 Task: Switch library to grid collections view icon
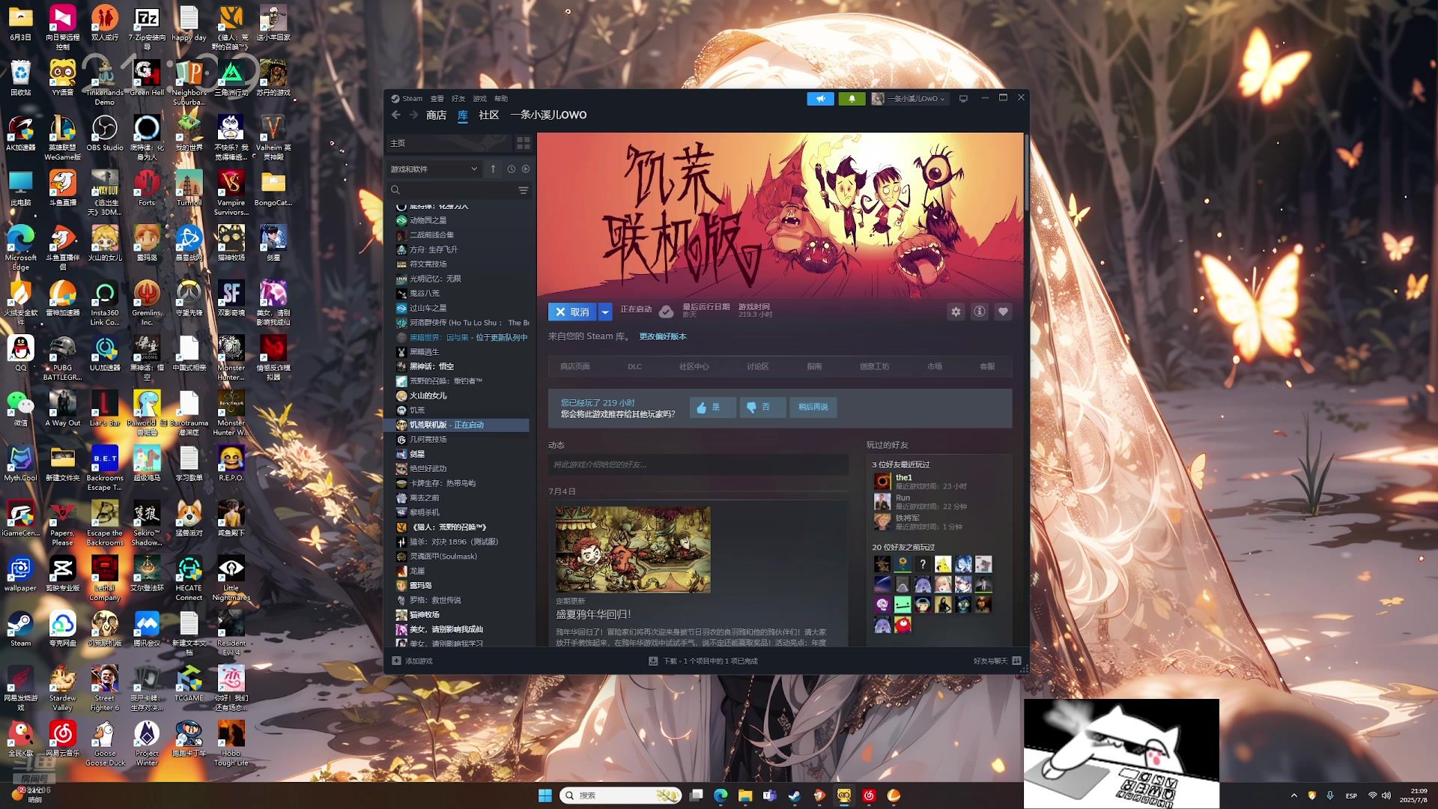point(524,143)
